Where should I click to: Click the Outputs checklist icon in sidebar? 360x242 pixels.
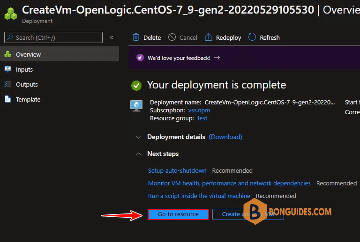[x=8, y=84]
